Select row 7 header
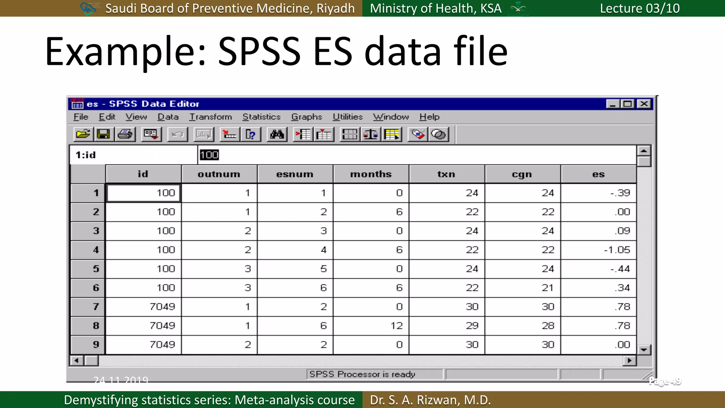The width and height of the screenshot is (725, 408). coord(88,307)
